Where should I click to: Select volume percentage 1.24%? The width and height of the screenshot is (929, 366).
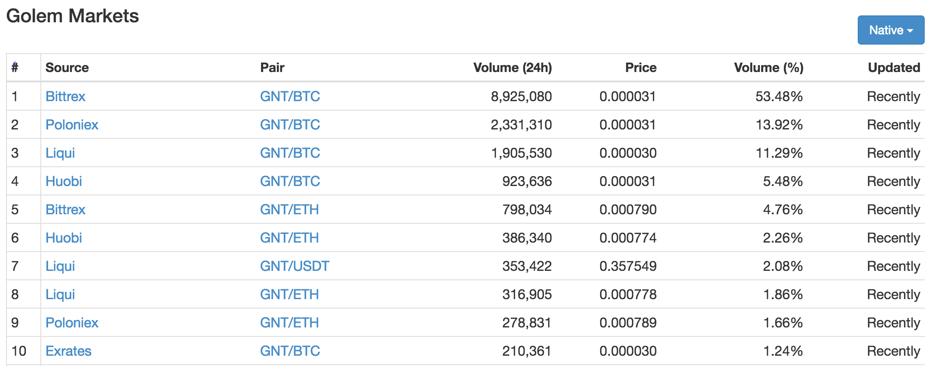(x=783, y=351)
